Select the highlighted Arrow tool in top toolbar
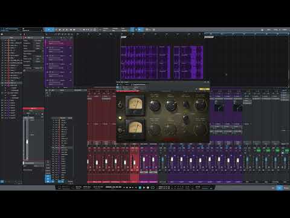The image size is (290, 218). [x=49, y=30]
